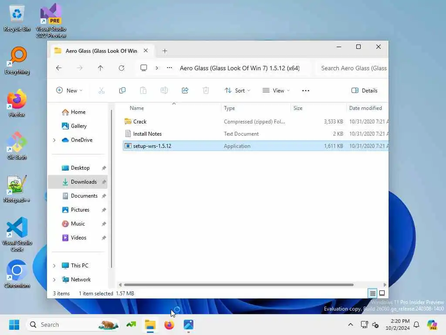Image resolution: width=446 pixels, height=335 pixels.
Task: Expand the Network tree node
Action: point(54,280)
